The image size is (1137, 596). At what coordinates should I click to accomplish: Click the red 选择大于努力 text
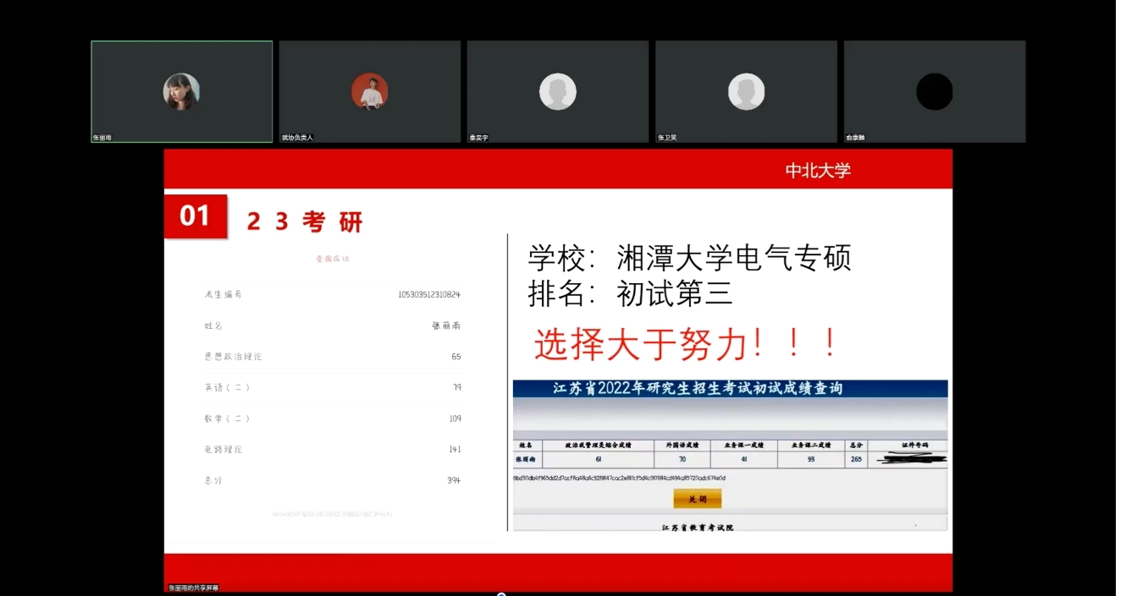(x=687, y=344)
